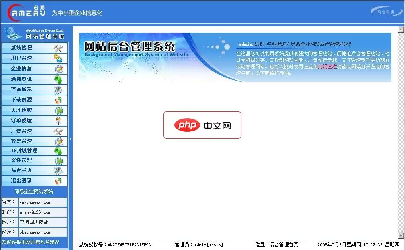Select 文件管理 in the navigation menu
Viewport: 405px width, 250px height.
tap(22, 160)
